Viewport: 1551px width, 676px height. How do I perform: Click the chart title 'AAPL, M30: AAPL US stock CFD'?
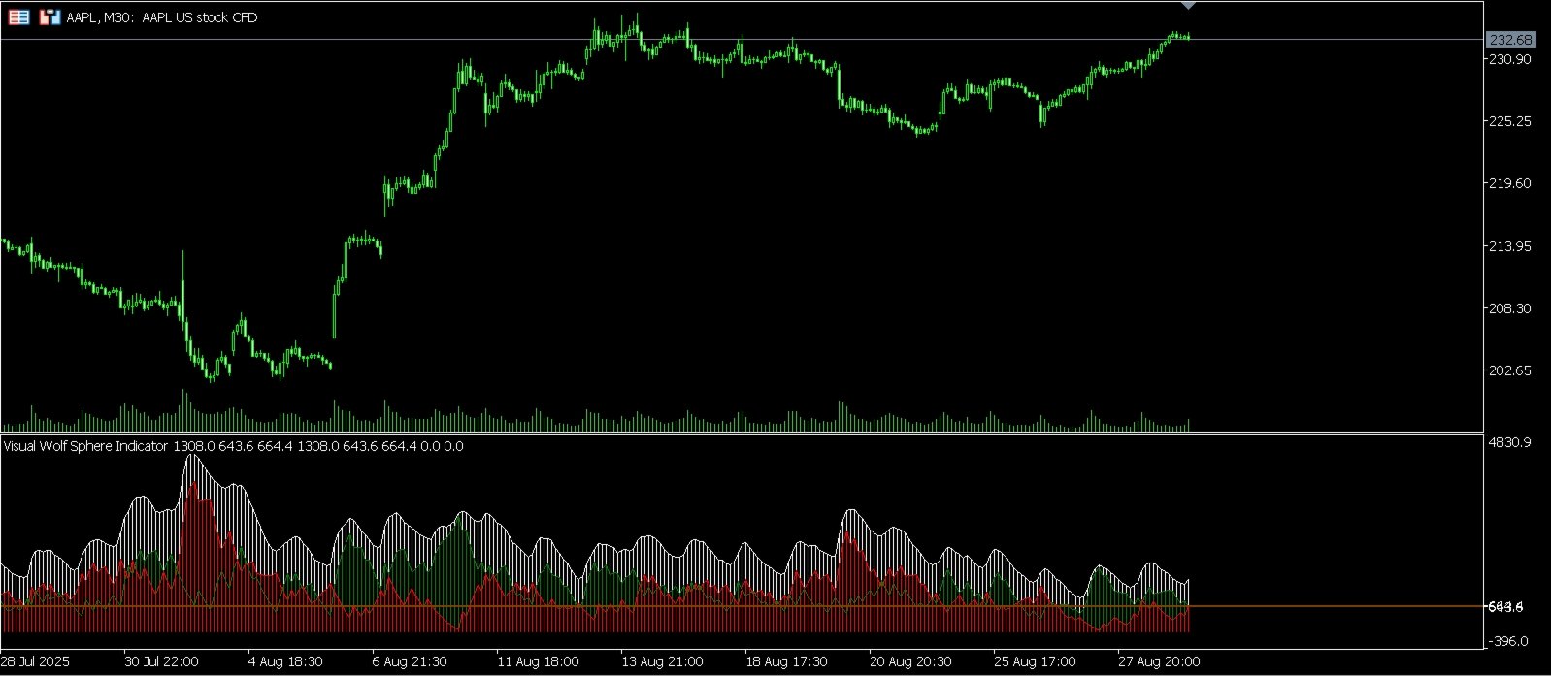(162, 17)
